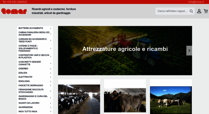Expand FIENAGIONE RACCOLTA chevron
Image resolution: width=209 pixels, height=114 pixels.
click(x=51, y=91)
